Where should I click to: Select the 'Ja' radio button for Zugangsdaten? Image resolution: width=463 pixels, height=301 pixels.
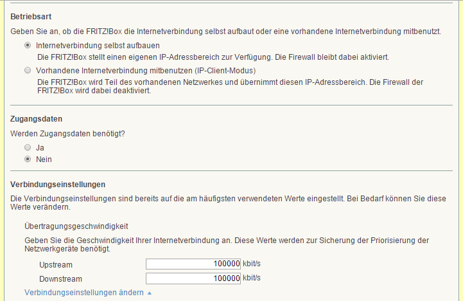click(28, 147)
